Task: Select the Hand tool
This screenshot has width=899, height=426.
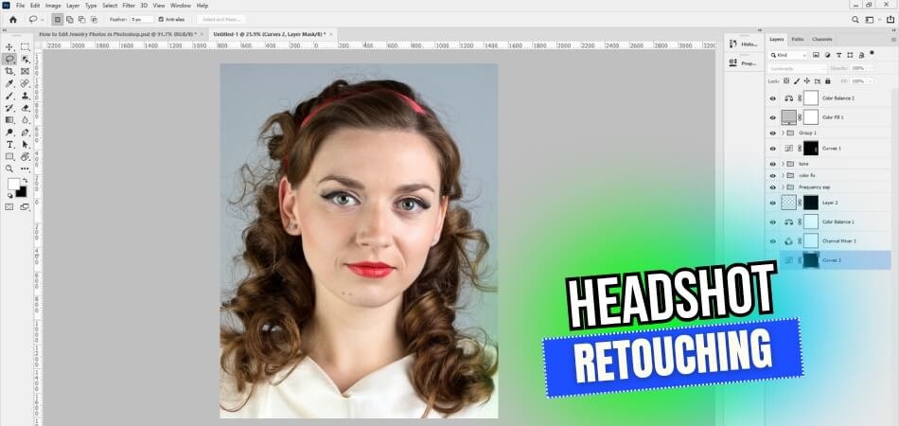Action: tap(26, 156)
